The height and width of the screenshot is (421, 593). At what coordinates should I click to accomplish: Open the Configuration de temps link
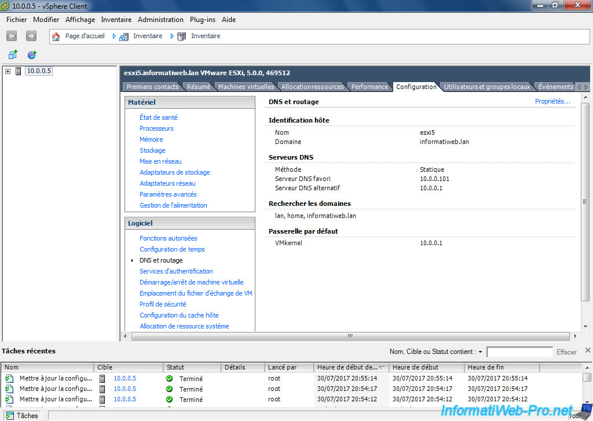[172, 249]
